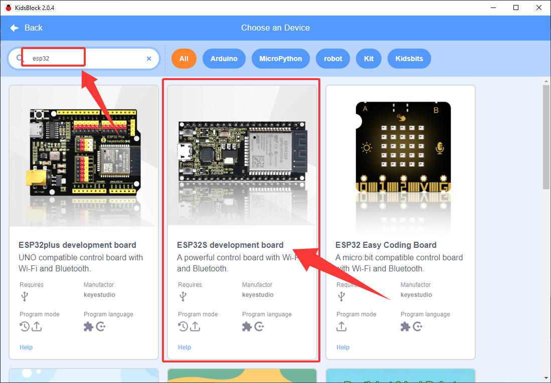Viewport: 551px width, 383px height.
Task: Click upload mode icon on ESP32S card
Action: [x=196, y=326]
